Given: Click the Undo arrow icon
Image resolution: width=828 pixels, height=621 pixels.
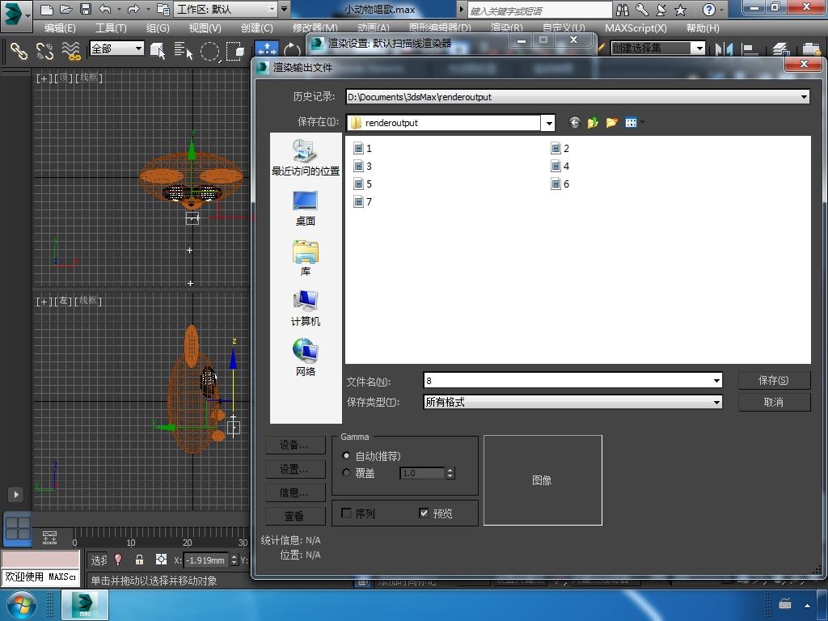Looking at the screenshot, I should pyautogui.click(x=105, y=9).
